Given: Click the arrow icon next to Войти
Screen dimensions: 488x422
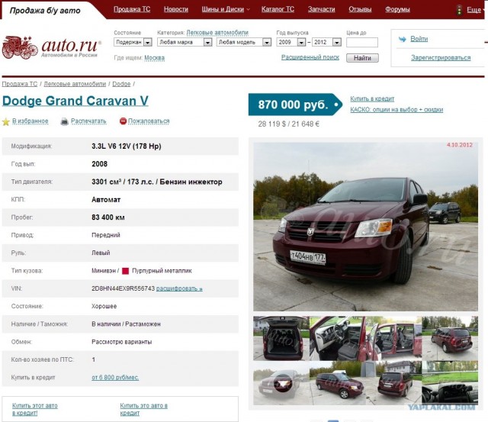Looking at the screenshot, I should click(403, 39).
